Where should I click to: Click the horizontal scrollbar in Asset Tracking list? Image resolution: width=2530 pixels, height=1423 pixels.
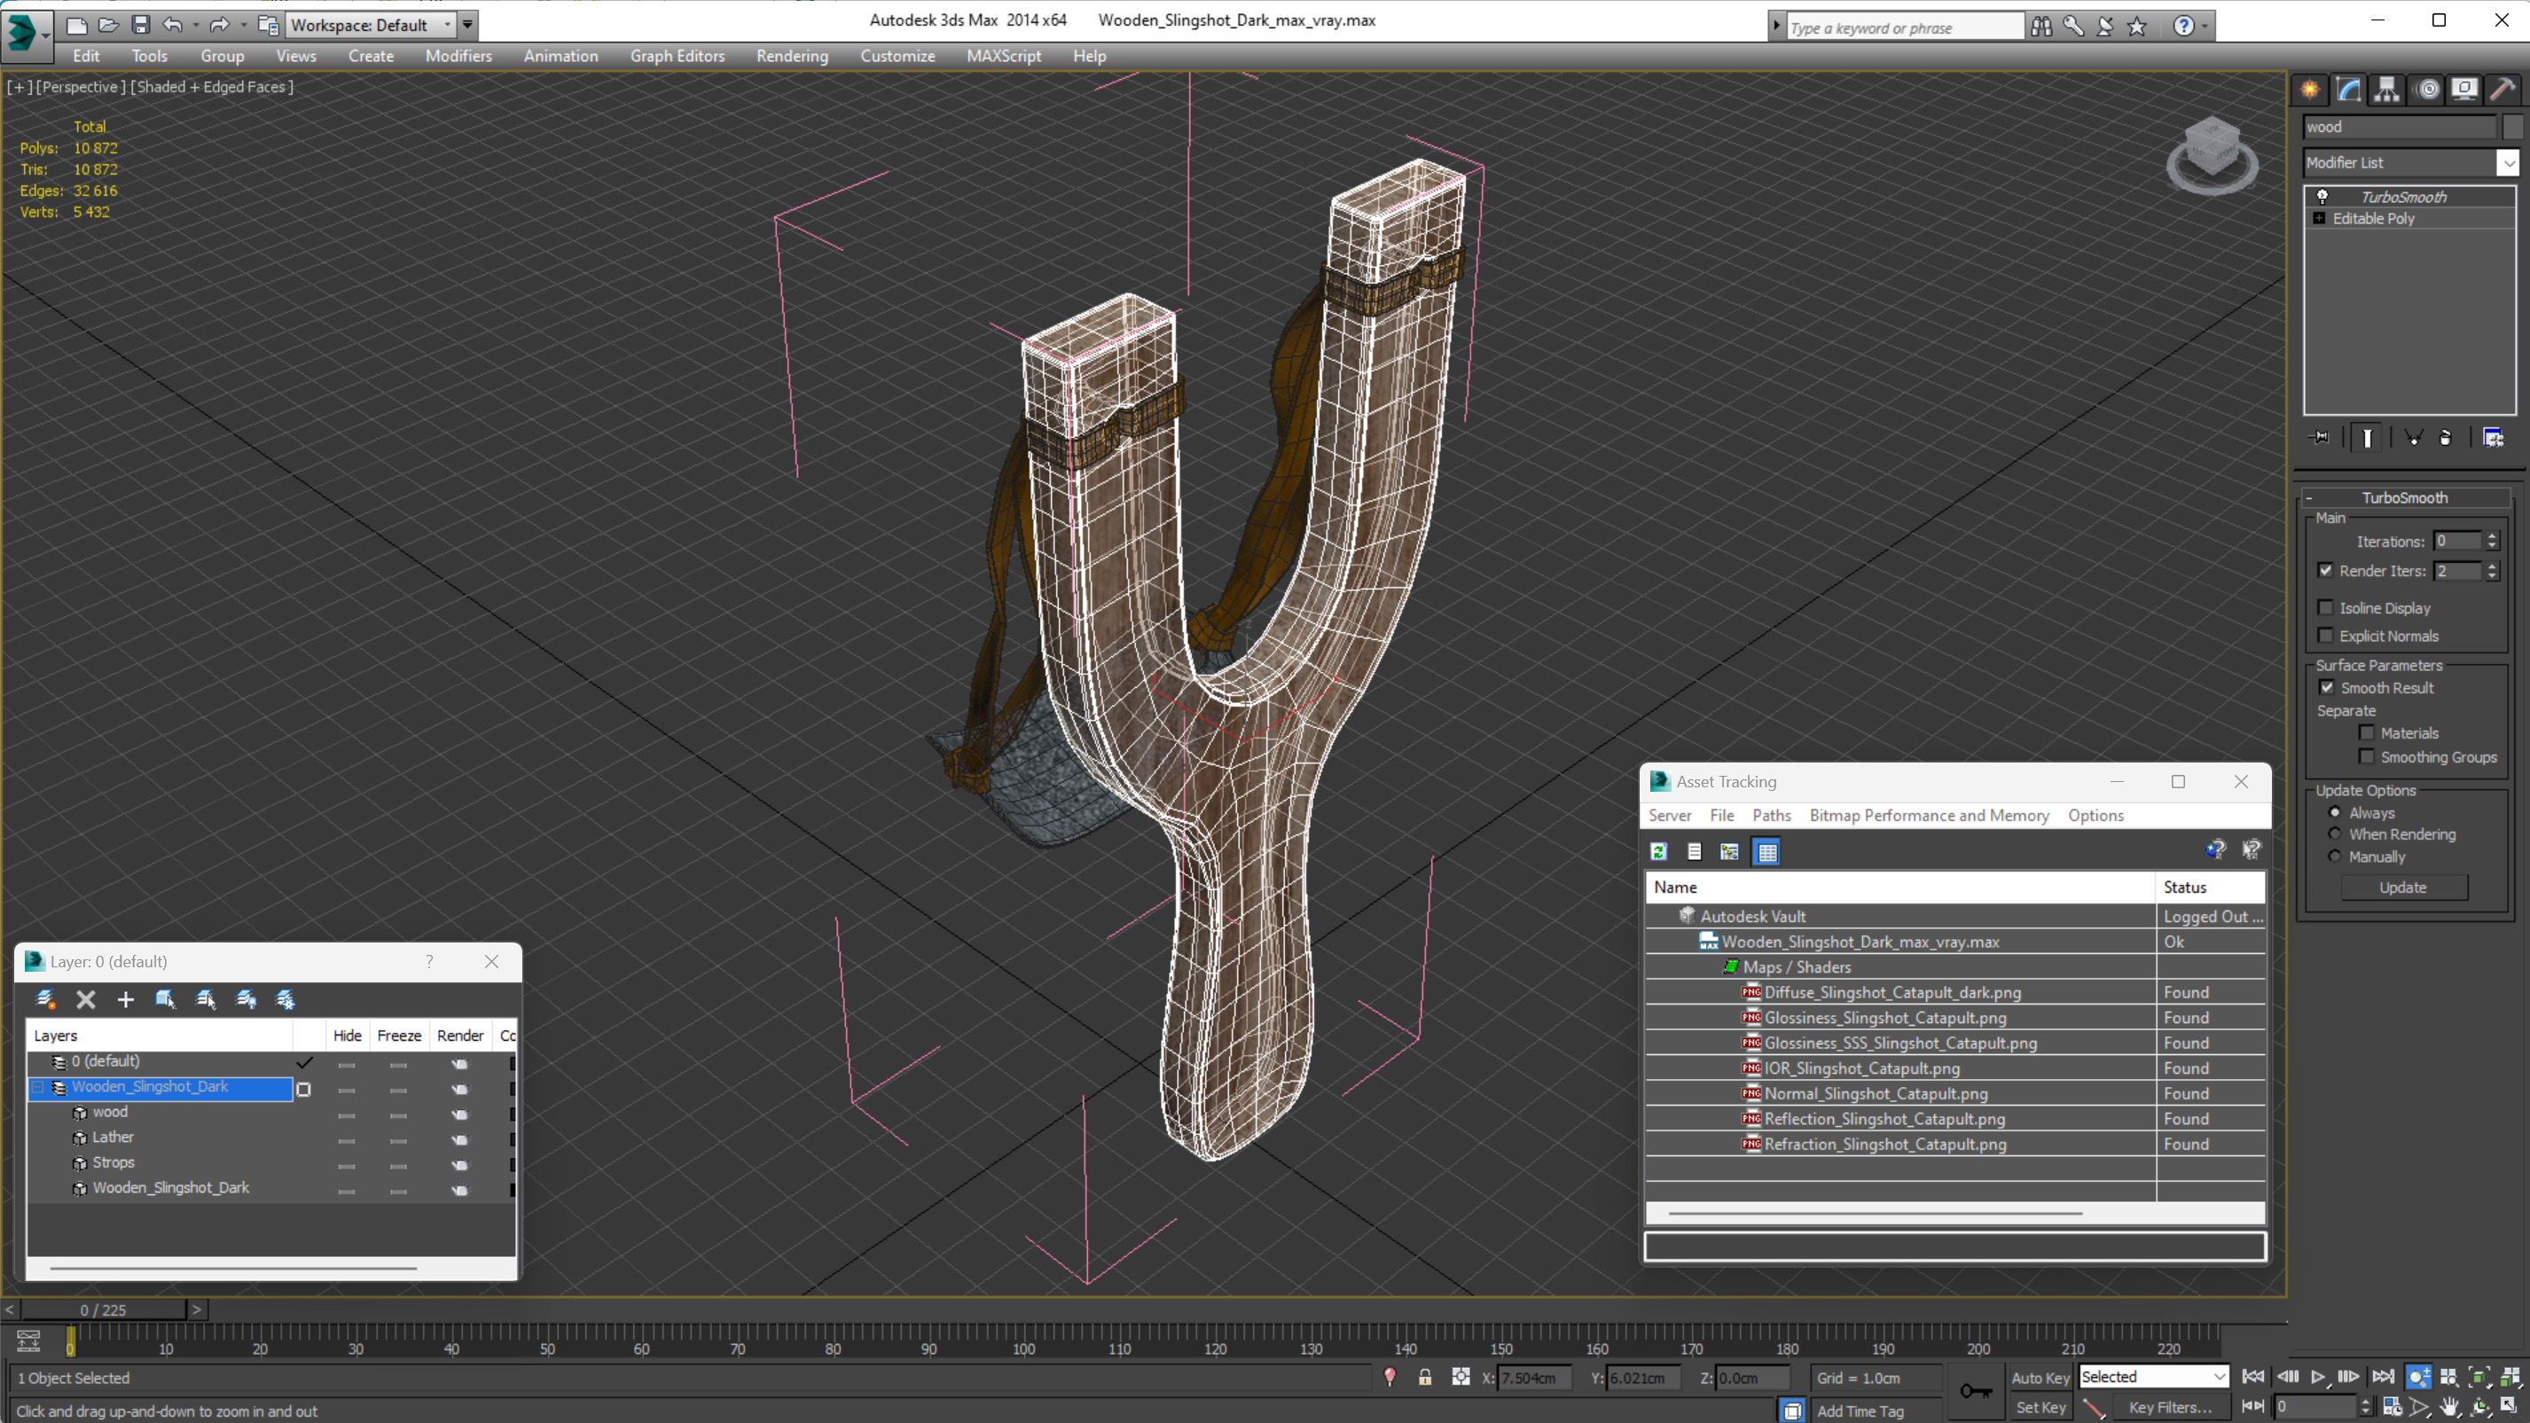[x=1874, y=1213]
